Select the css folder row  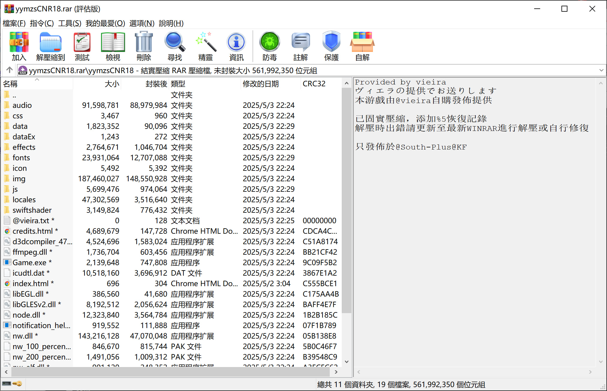click(x=172, y=116)
